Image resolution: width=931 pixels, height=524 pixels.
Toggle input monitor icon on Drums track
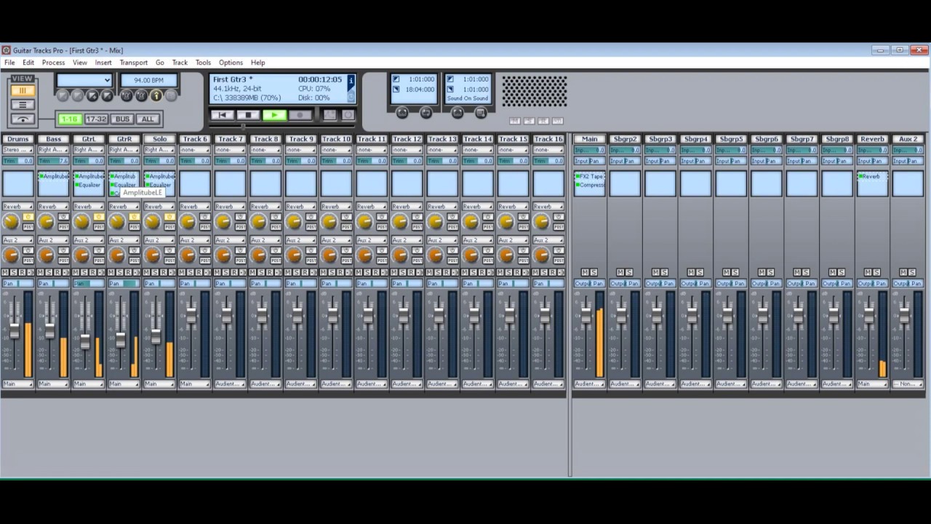[x=30, y=272]
